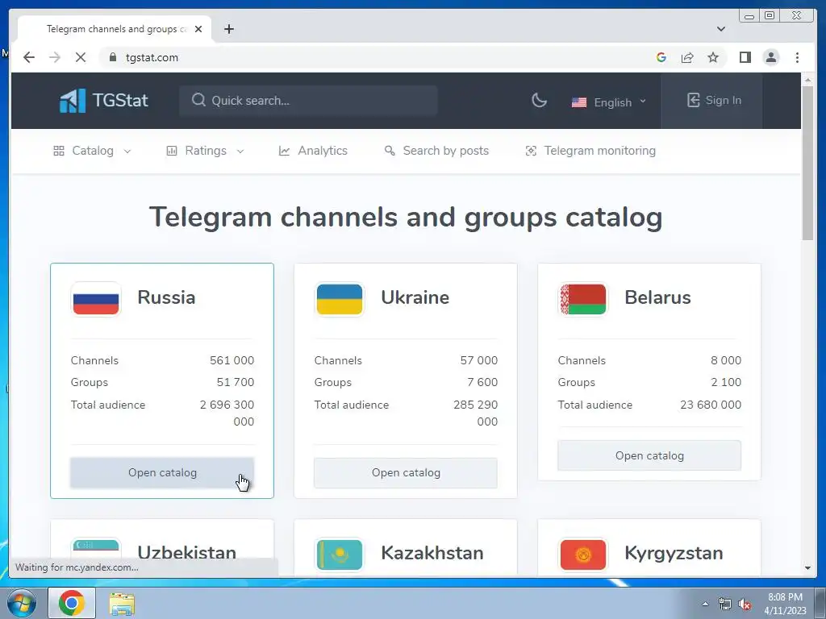Image resolution: width=826 pixels, height=619 pixels.
Task: Toggle the browser side panel
Action: point(745,57)
